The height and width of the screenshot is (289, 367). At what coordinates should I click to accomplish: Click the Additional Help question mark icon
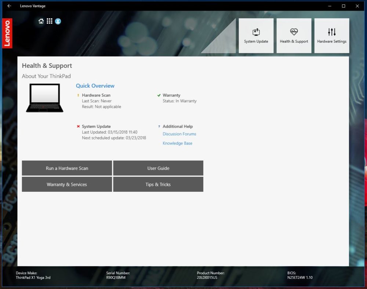[x=159, y=127]
